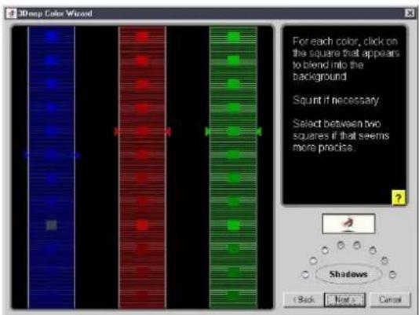Pick the top square in green column

pos(234,36)
